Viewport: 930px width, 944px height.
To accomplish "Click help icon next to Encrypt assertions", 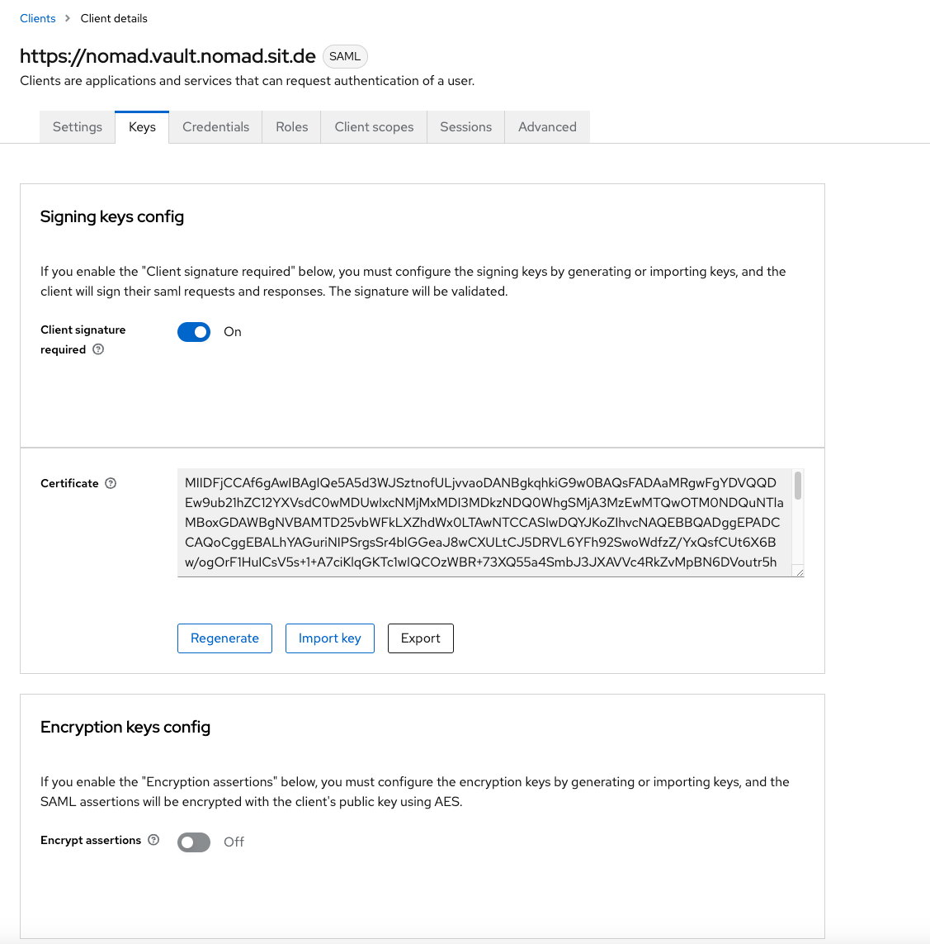I will [153, 840].
